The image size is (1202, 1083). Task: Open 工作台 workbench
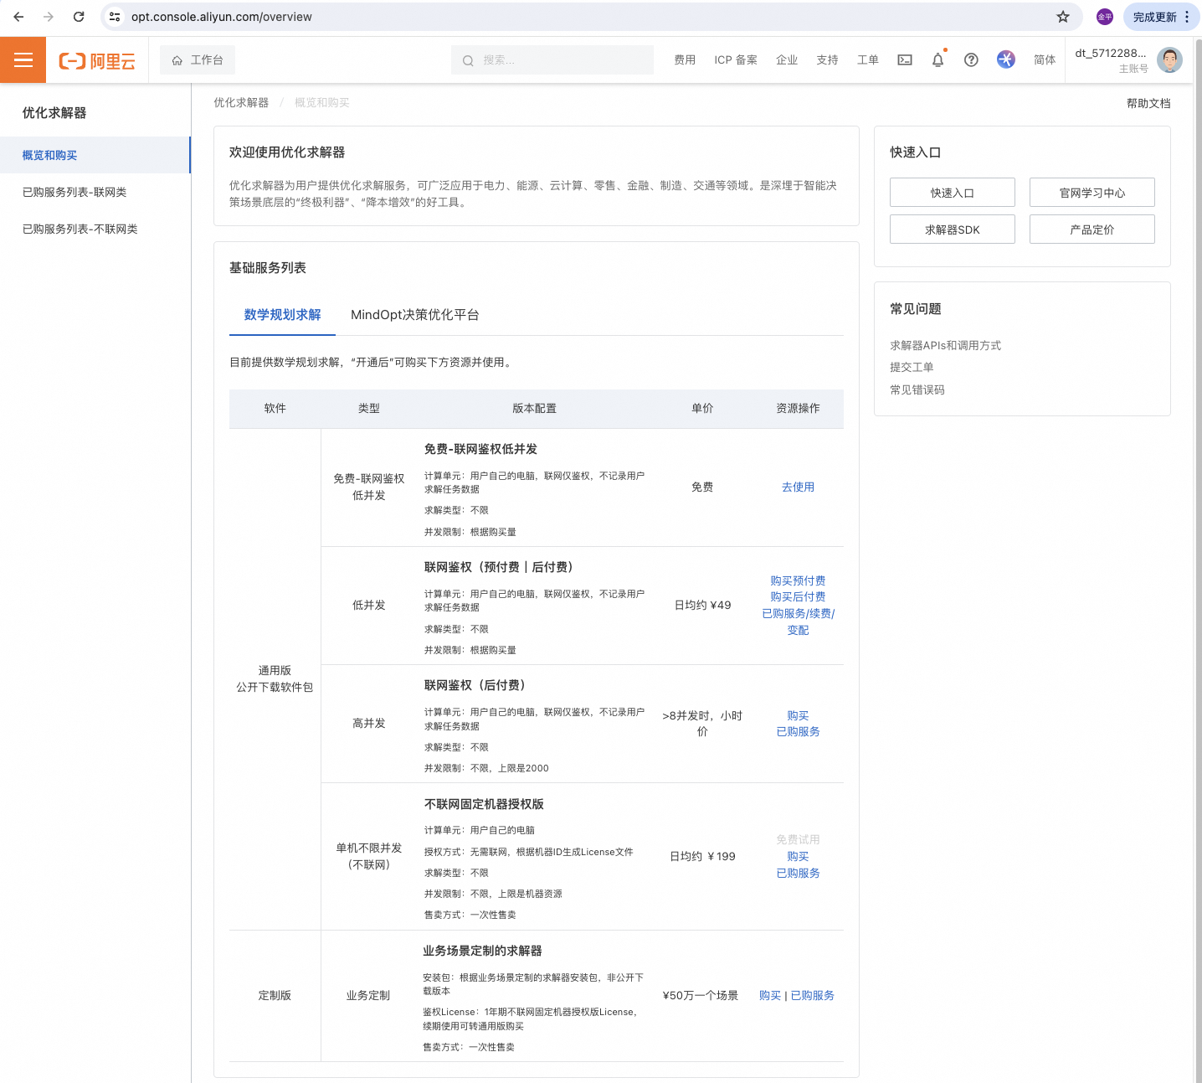(x=198, y=60)
